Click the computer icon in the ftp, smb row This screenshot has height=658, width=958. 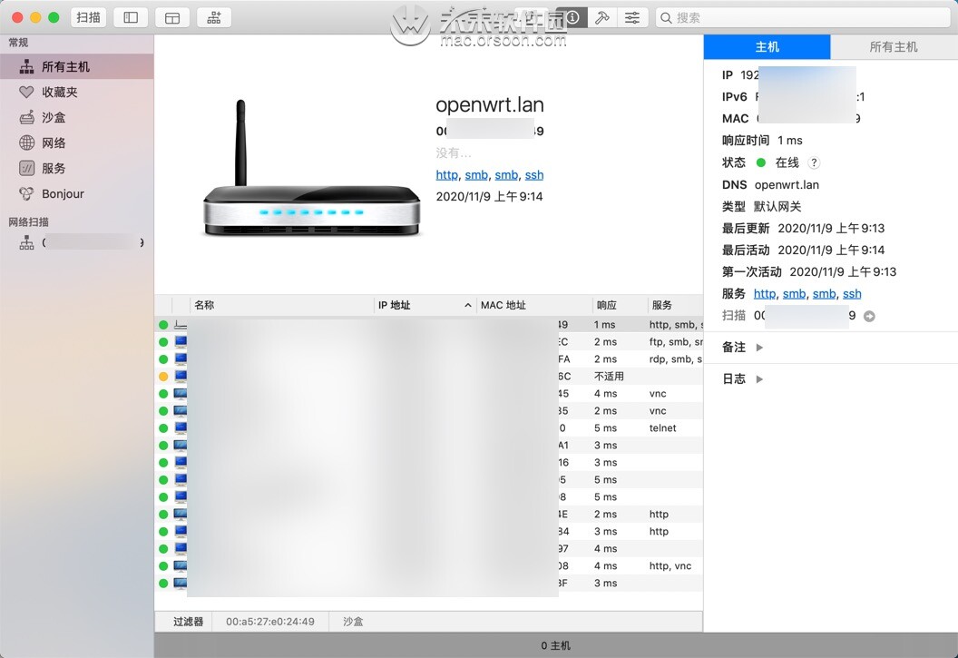[181, 342]
